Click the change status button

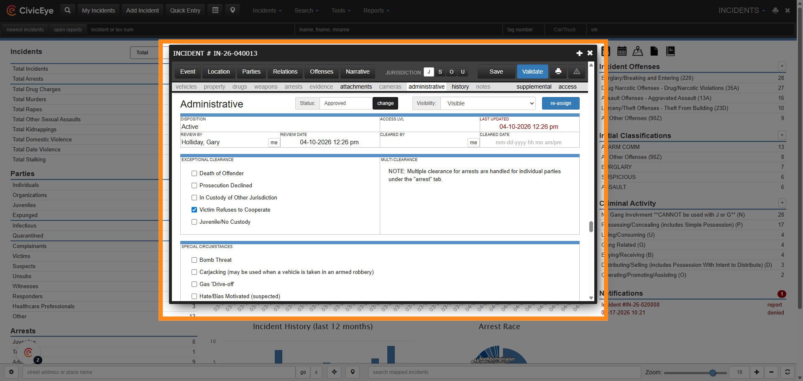[x=385, y=103]
